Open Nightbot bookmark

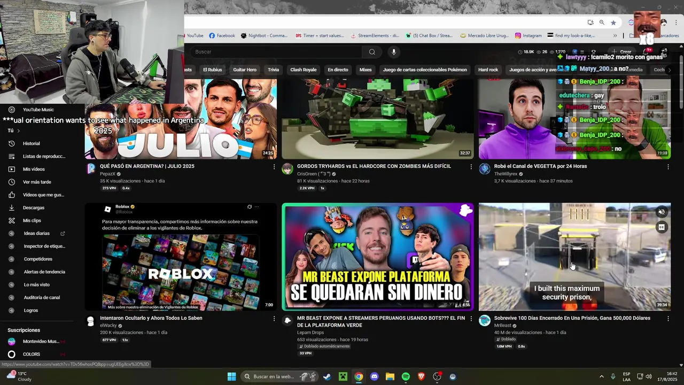[x=264, y=36]
